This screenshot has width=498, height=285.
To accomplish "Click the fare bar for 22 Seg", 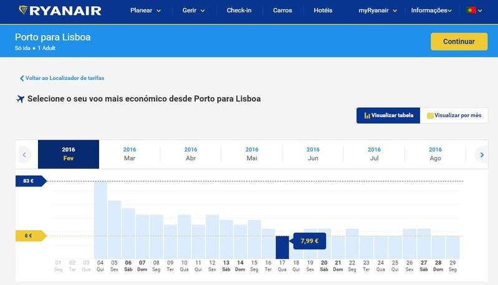I will 352,244.
